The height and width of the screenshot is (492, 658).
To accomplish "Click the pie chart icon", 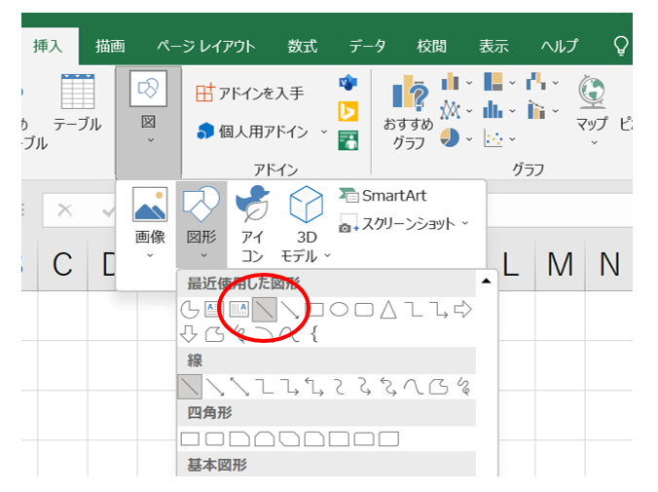I will (x=450, y=137).
